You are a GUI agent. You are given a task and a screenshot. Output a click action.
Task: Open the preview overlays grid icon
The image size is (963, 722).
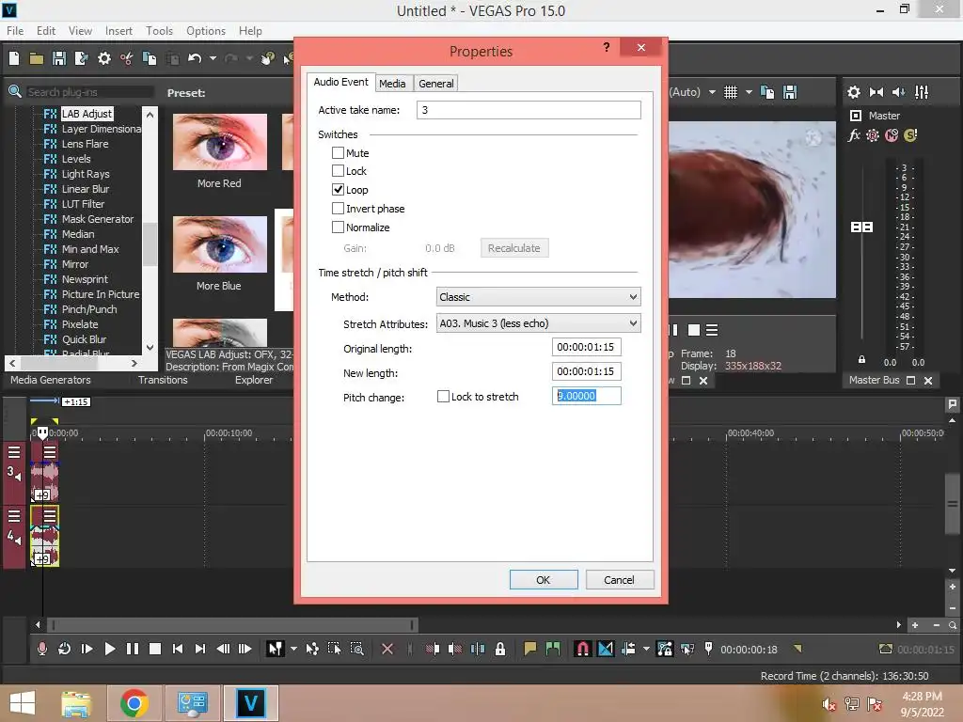[x=730, y=92]
